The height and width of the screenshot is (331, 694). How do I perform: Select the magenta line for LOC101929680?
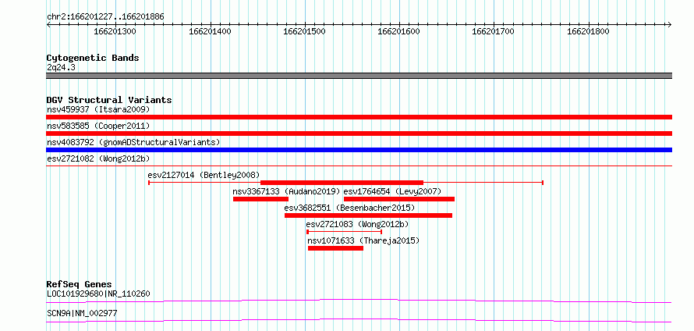pos(359,301)
